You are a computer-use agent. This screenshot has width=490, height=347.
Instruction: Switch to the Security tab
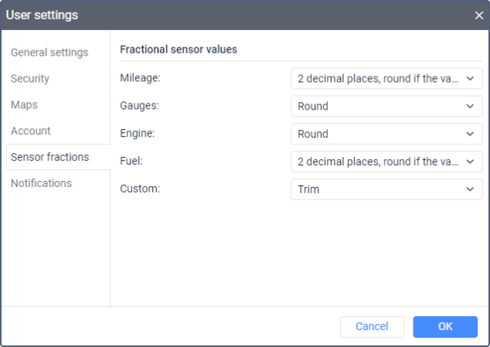30,79
